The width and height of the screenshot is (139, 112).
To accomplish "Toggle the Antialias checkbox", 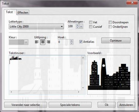I will [81, 42].
